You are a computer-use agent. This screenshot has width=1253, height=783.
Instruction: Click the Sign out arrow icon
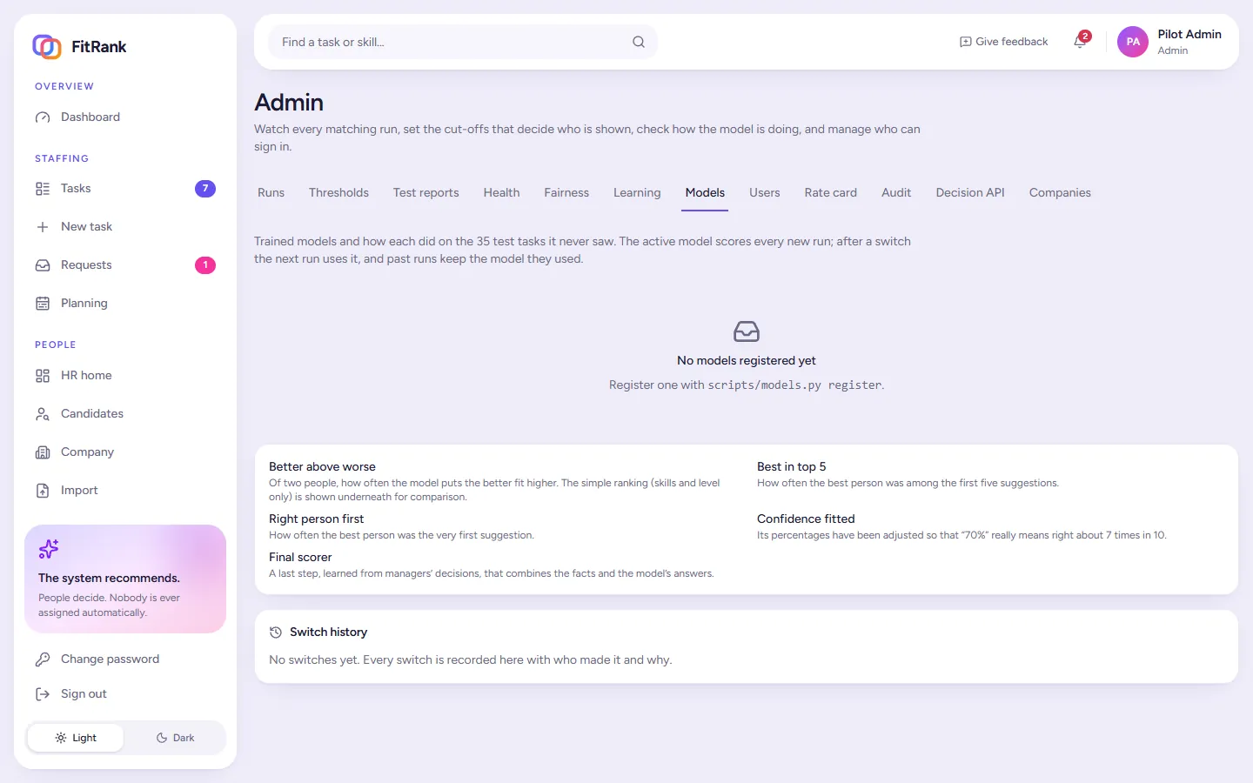click(43, 694)
